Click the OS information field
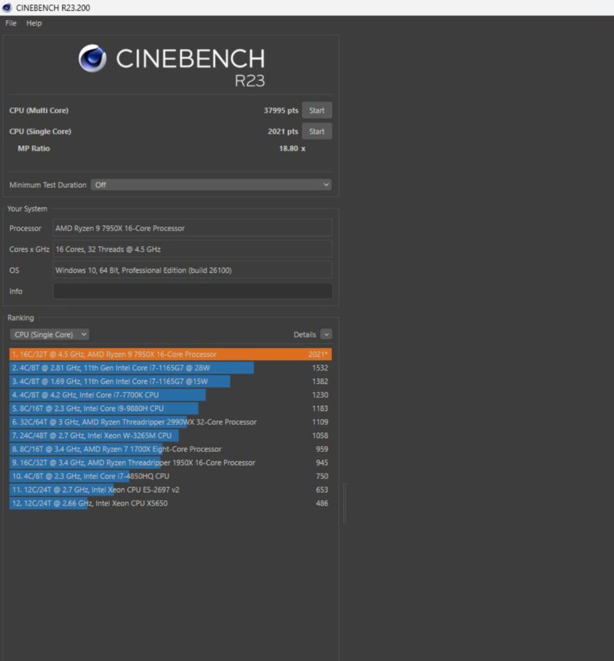Viewport: 614px width, 661px height. [192, 270]
